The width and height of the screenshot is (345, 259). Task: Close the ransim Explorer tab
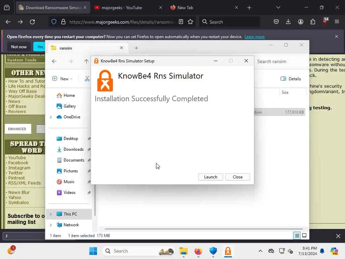point(121,48)
